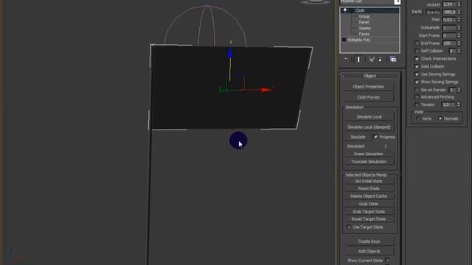The height and width of the screenshot is (265, 472).
Task: Click Gravity value field
Action: pos(449,12)
